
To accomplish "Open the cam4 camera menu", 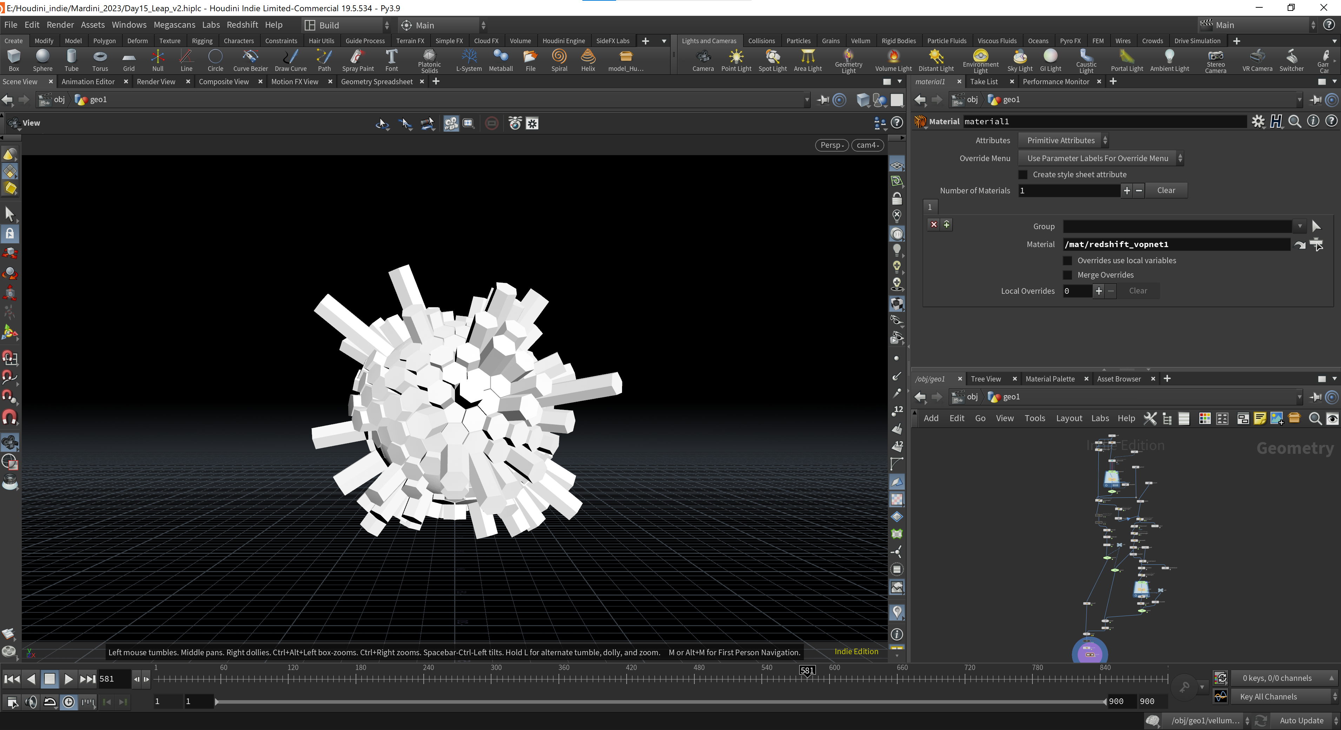I will pos(867,145).
